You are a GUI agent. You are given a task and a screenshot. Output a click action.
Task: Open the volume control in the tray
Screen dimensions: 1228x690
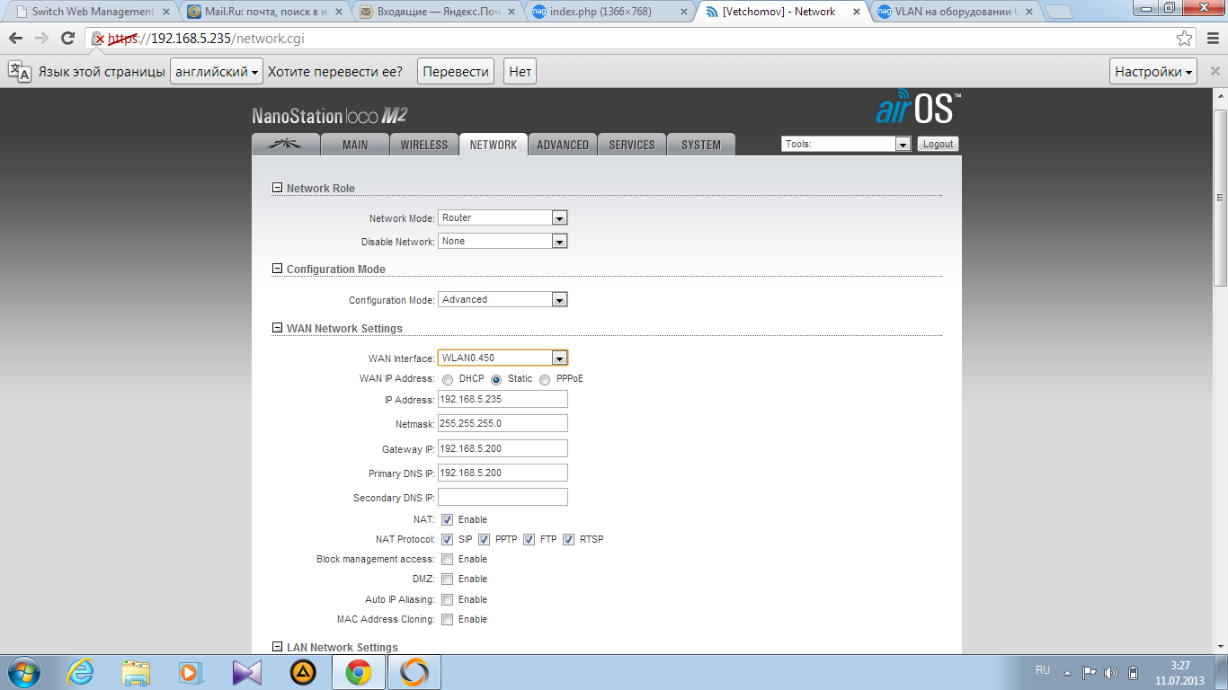(1111, 672)
